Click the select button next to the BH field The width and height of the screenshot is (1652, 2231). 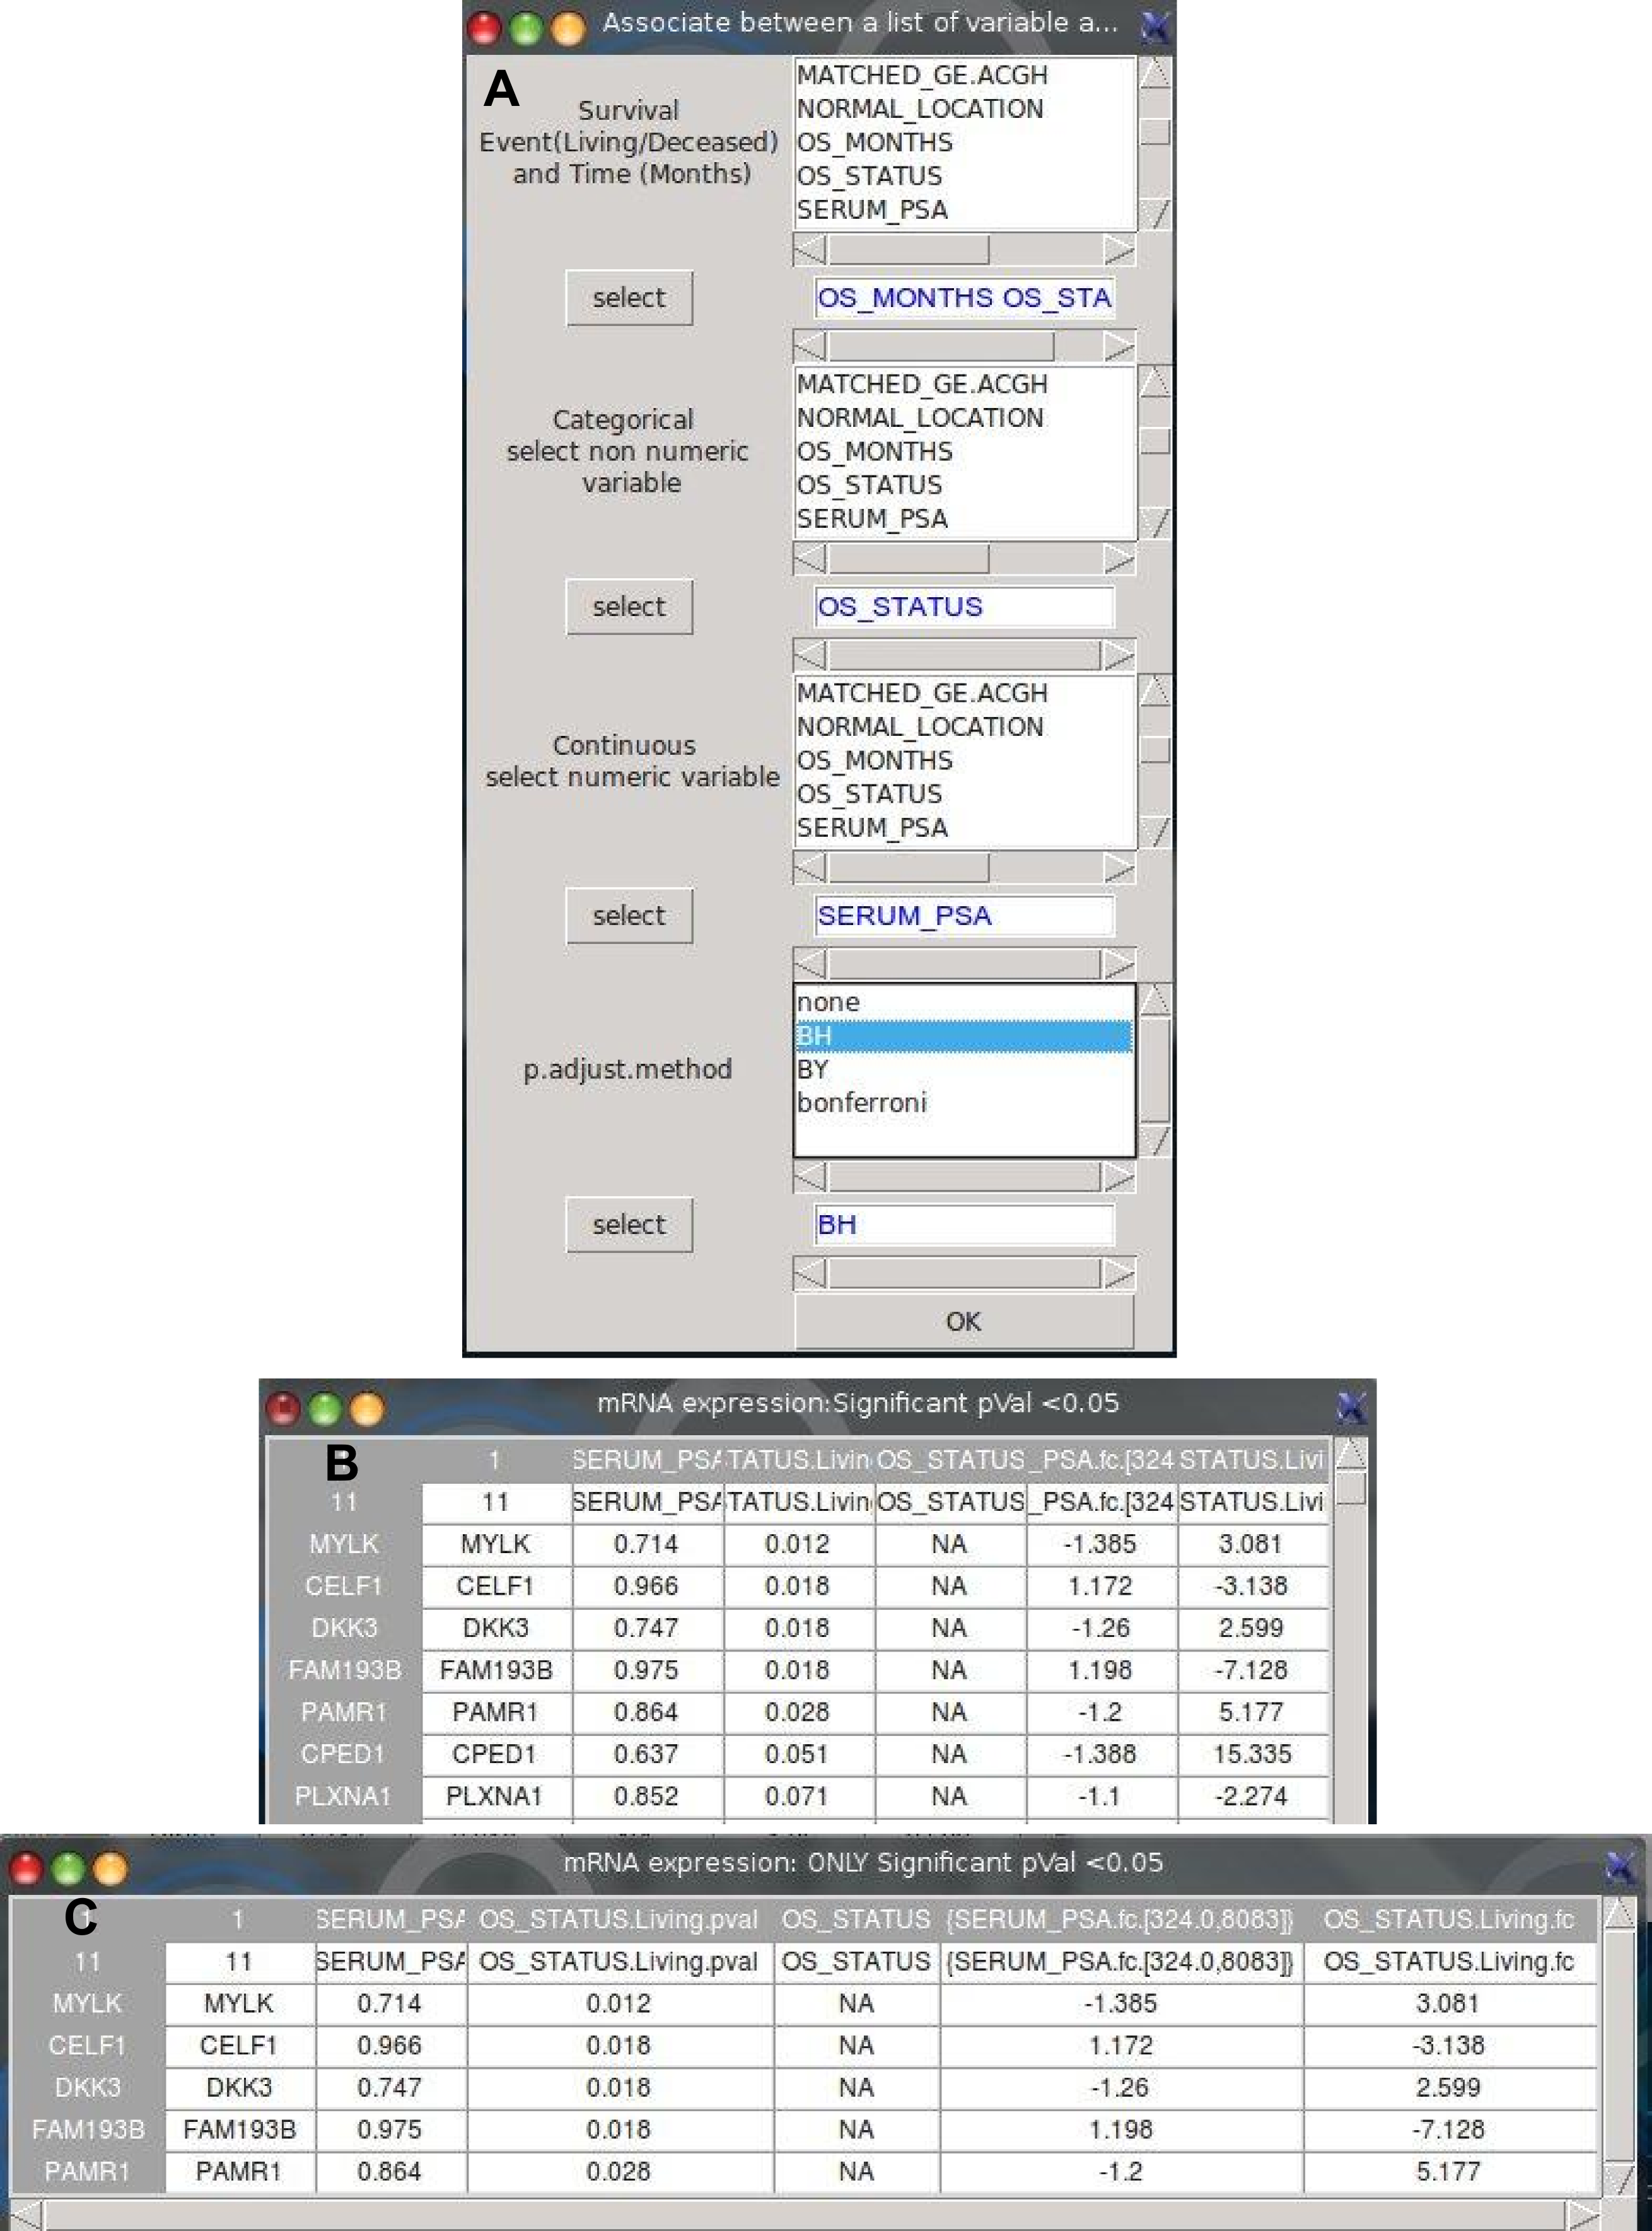coord(628,1225)
